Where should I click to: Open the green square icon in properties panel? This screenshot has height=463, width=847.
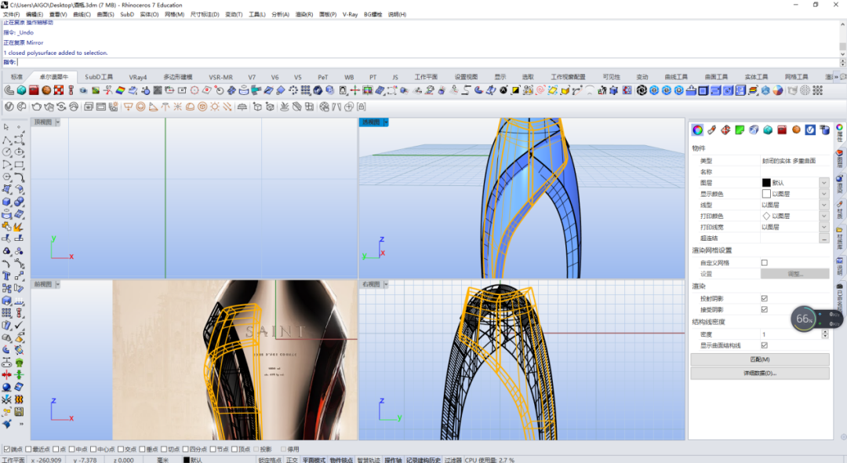pyautogui.click(x=740, y=129)
